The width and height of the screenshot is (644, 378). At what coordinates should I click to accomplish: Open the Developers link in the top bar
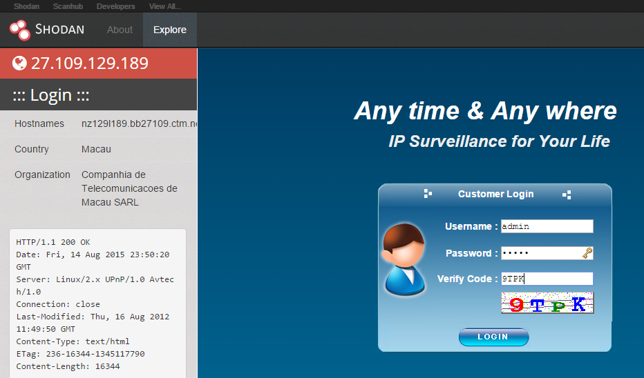pos(116,6)
